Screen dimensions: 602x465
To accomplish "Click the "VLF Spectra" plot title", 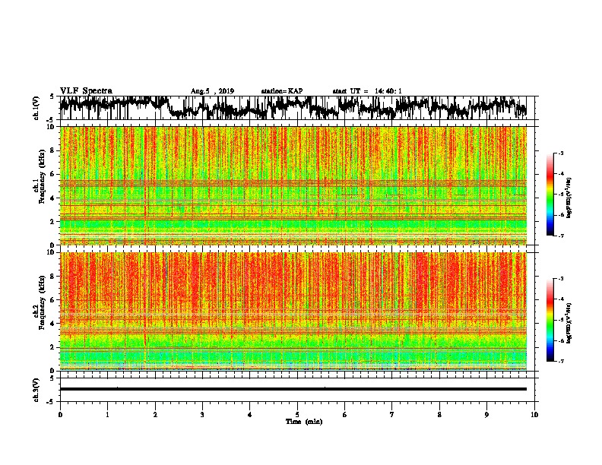I will (x=86, y=91).
